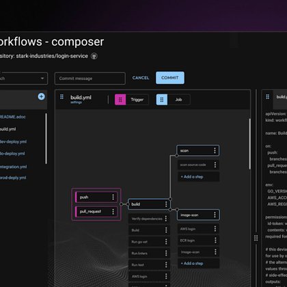Click the workflow canvas scrollbar

(x=249, y=143)
